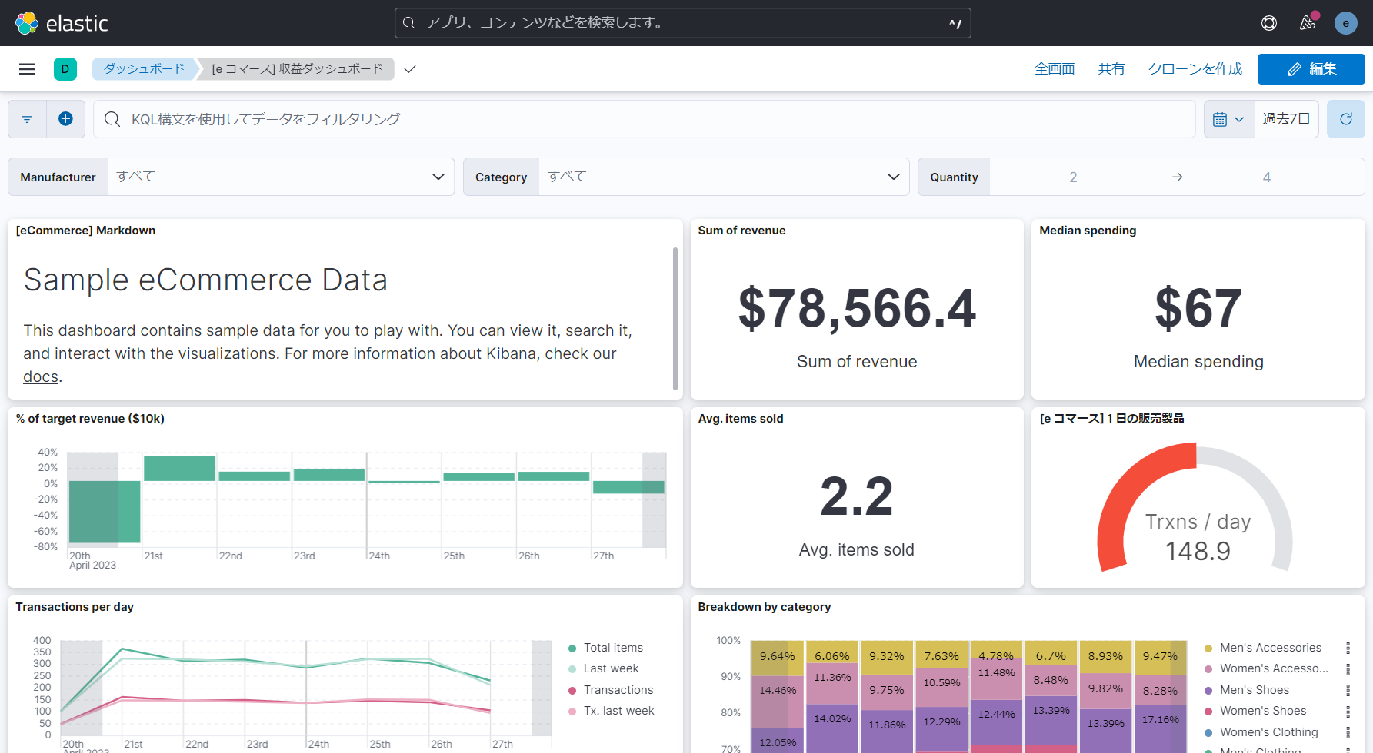This screenshot has width=1373, height=753.
Task: Click the pencil Edit button
Action: point(1311,69)
